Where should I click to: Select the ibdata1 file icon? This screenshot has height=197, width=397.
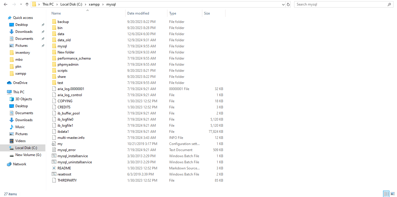(54, 132)
